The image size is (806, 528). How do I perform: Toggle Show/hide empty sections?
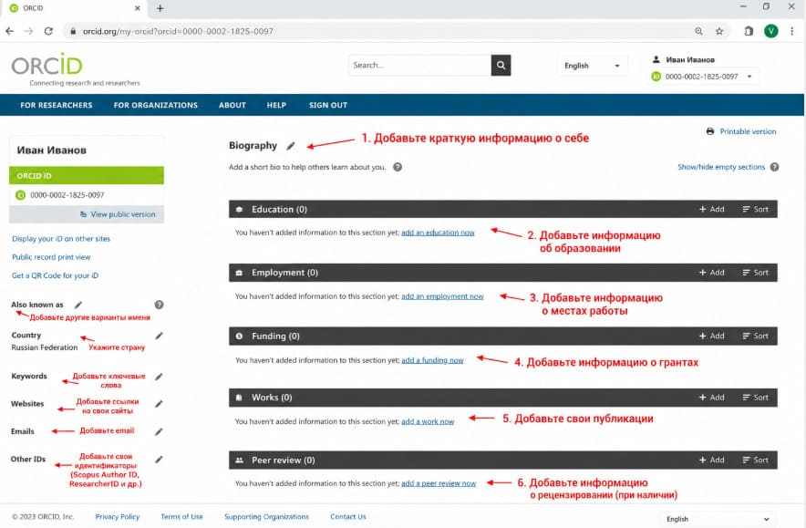721,167
